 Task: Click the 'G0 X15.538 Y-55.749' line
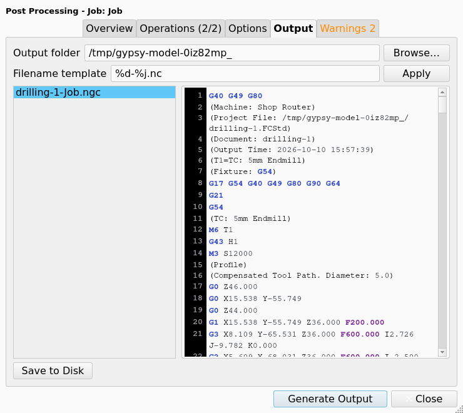coord(255,298)
